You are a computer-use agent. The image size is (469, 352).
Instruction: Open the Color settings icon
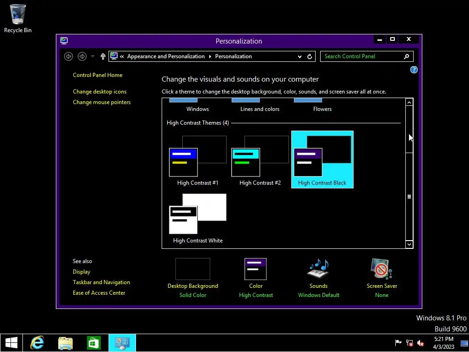click(256, 269)
